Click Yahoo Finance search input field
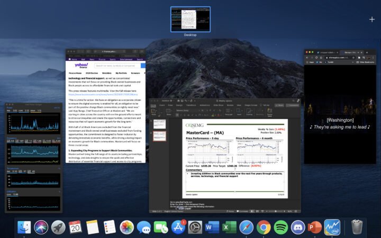Viewport: 381px width, 238px height. coord(117,66)
